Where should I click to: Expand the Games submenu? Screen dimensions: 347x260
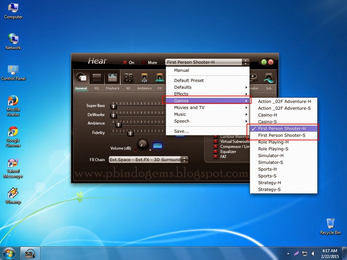[208, 101]
